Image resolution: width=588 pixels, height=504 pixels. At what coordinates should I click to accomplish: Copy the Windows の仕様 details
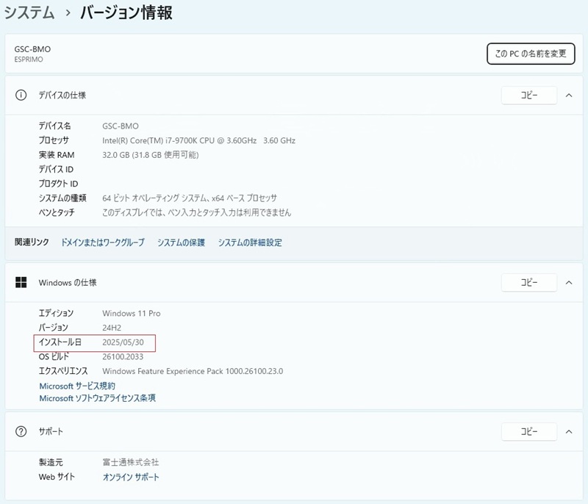point(528,283)
